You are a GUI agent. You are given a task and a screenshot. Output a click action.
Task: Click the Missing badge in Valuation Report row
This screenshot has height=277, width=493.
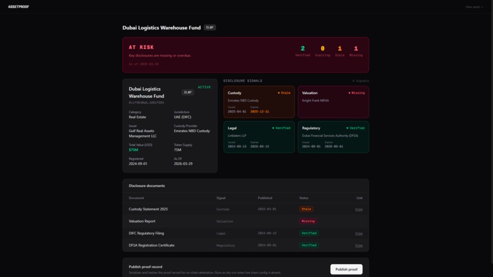(x=308, y=221)
